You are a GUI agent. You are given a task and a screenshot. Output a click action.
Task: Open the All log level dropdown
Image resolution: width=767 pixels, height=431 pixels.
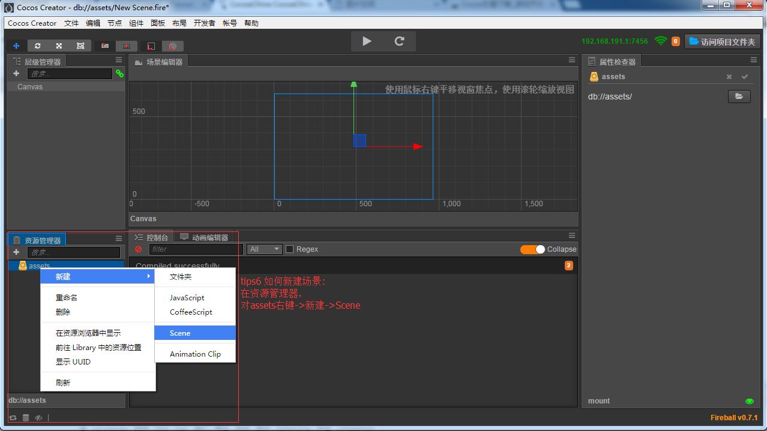[x=265, y=249]
